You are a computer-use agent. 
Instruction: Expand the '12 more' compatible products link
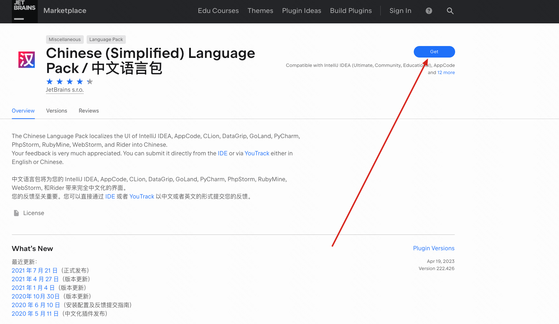click(446, 73)
